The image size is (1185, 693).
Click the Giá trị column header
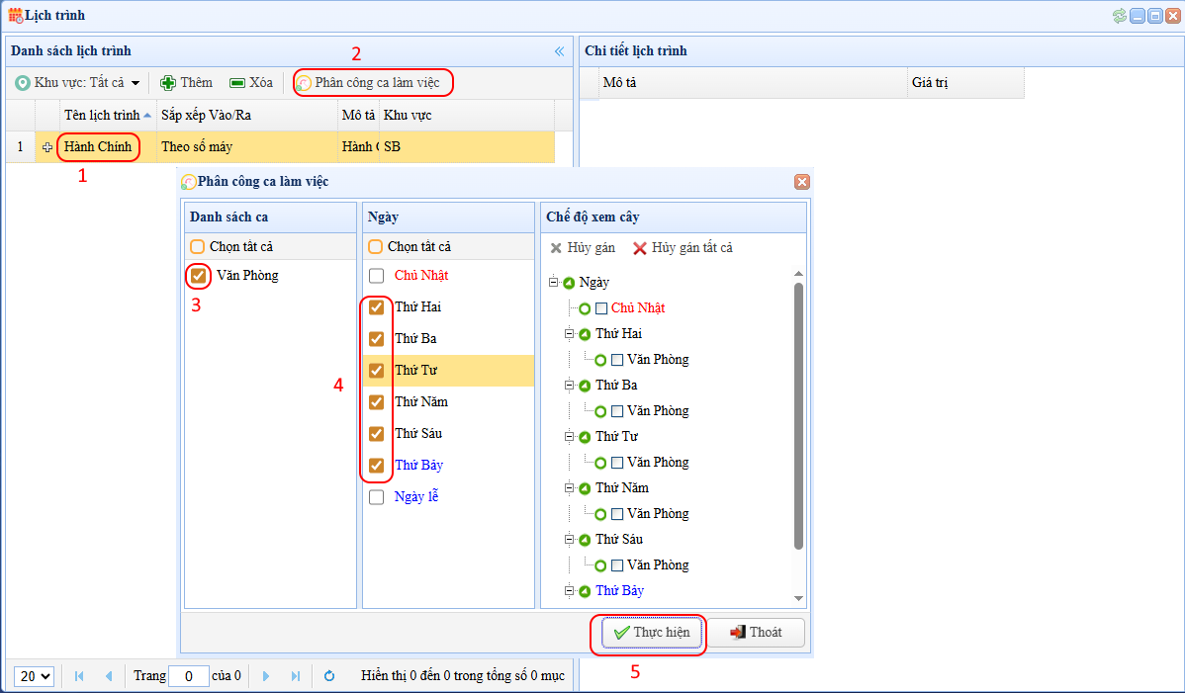[965, 82]
